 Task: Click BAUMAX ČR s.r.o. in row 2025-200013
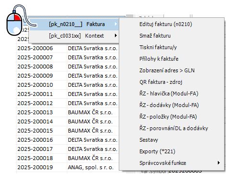pos(90,112)
